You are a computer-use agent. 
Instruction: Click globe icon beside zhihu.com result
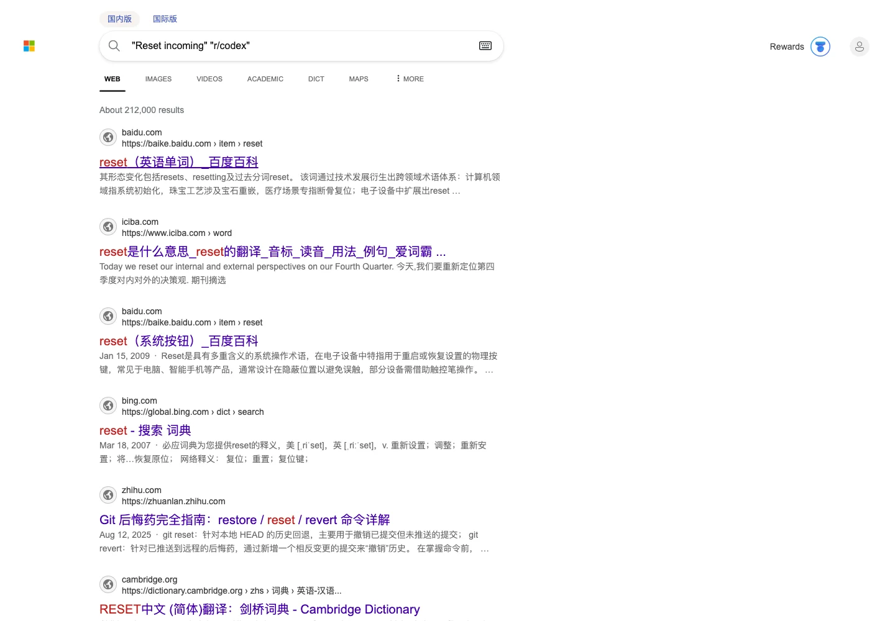coord(108,495)
